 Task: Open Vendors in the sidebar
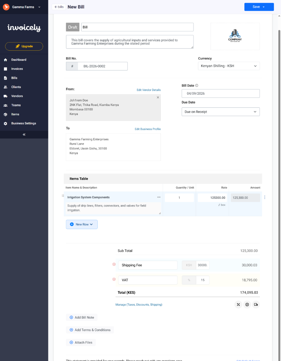(x=17, y=96)
